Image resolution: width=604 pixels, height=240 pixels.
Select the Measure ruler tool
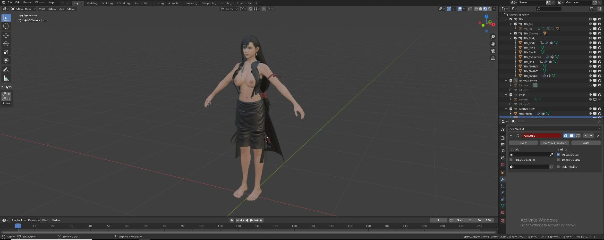pos(6,78)
